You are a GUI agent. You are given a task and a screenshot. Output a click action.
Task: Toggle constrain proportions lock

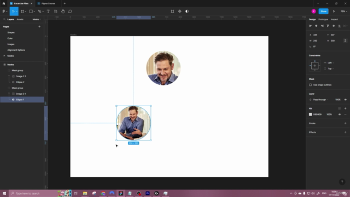click(345, 40)
